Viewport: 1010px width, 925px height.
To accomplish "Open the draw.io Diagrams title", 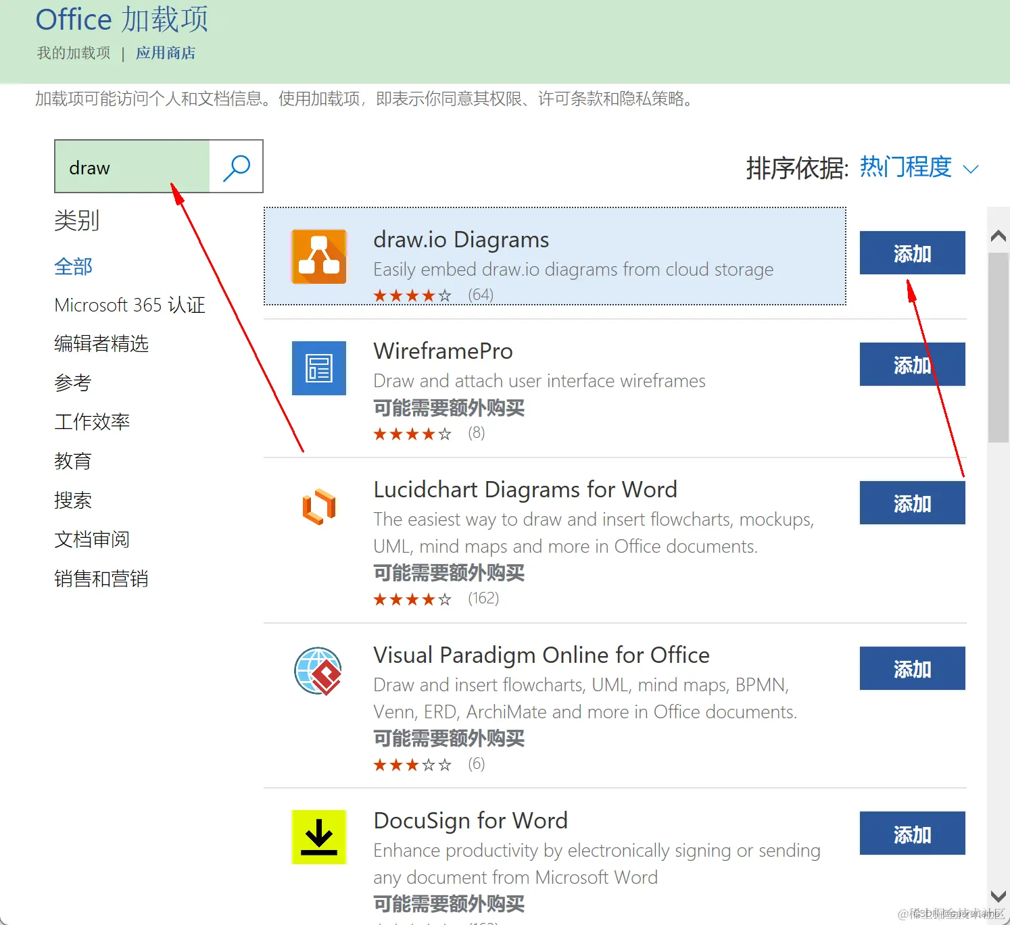I will click(x=461, y=240).
